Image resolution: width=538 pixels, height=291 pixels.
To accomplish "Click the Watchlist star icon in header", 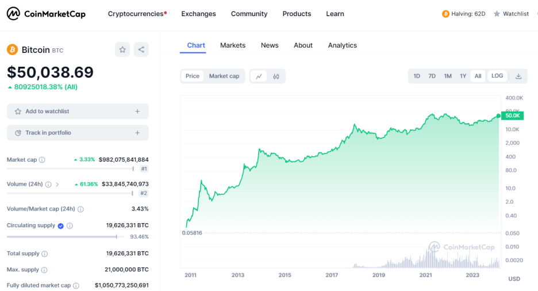I will [497, 14].
